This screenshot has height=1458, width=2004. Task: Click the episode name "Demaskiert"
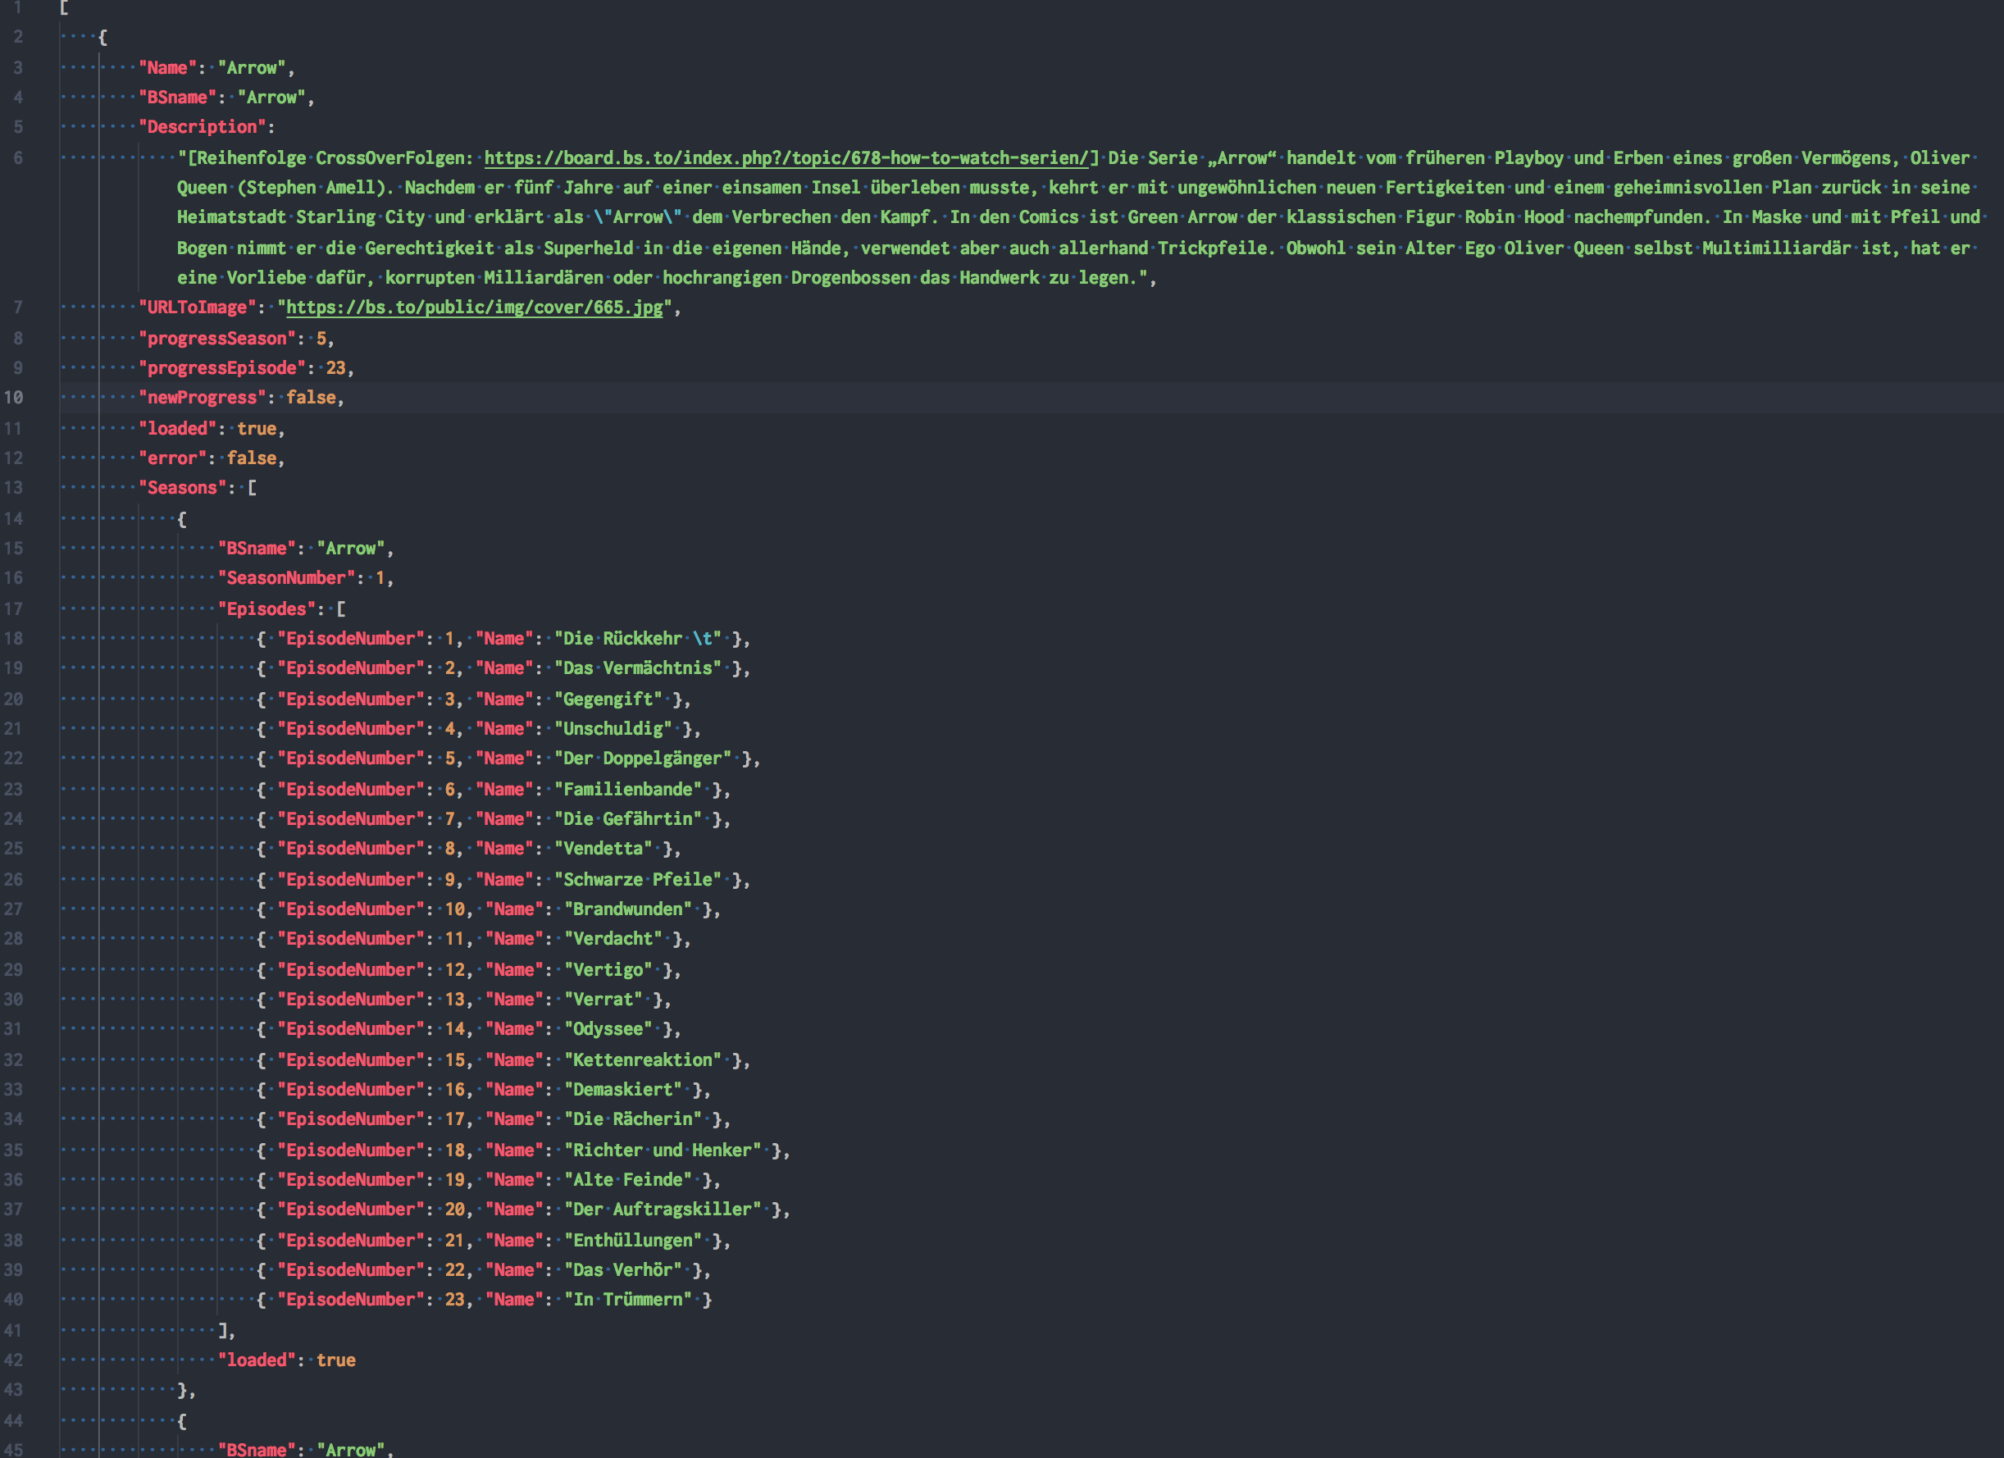tap(623, 1090)
